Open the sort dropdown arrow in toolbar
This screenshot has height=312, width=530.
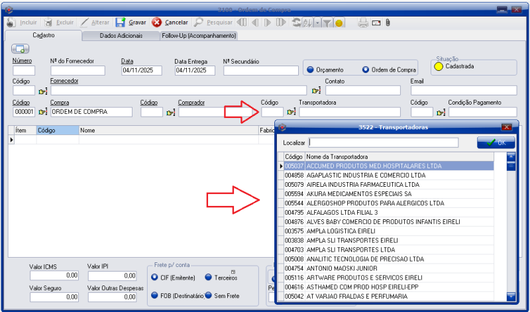click(317, 23)
